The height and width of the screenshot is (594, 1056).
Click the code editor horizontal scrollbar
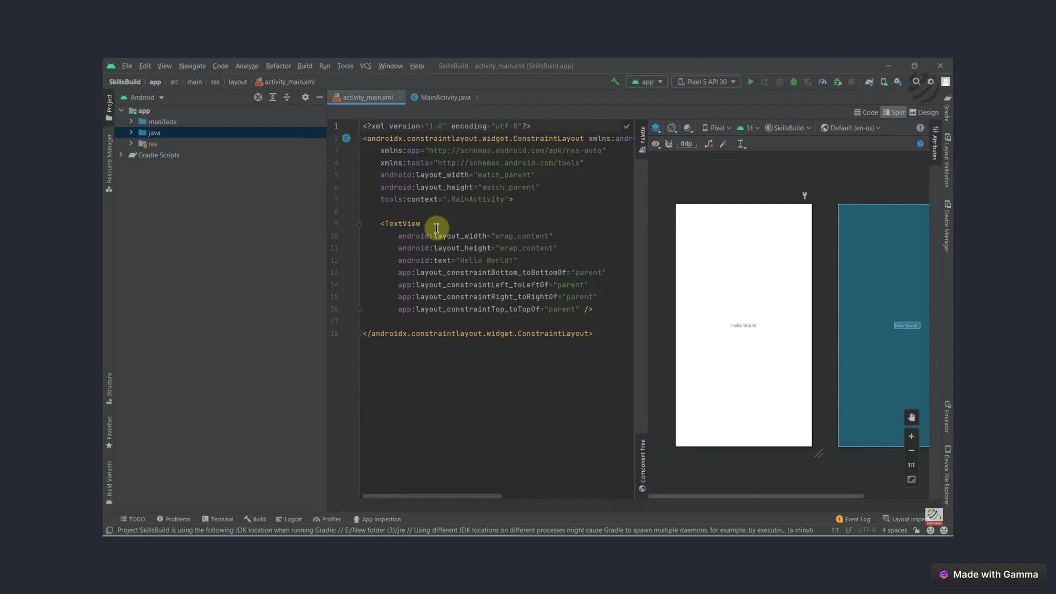click(432, 496)
